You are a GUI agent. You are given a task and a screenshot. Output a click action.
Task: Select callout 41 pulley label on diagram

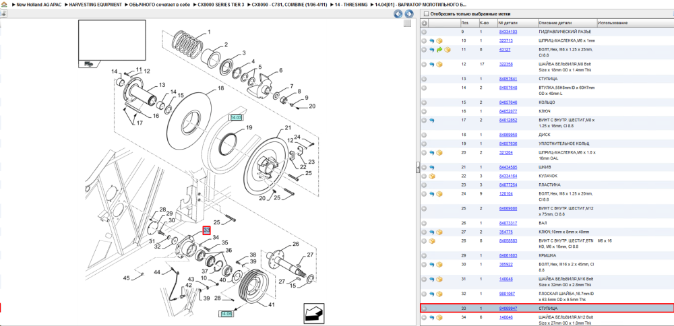(271, 305)
